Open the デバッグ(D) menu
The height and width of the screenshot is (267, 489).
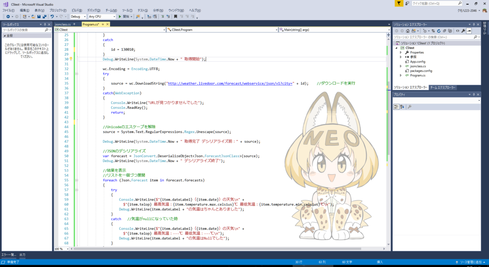tap(94, 11)
